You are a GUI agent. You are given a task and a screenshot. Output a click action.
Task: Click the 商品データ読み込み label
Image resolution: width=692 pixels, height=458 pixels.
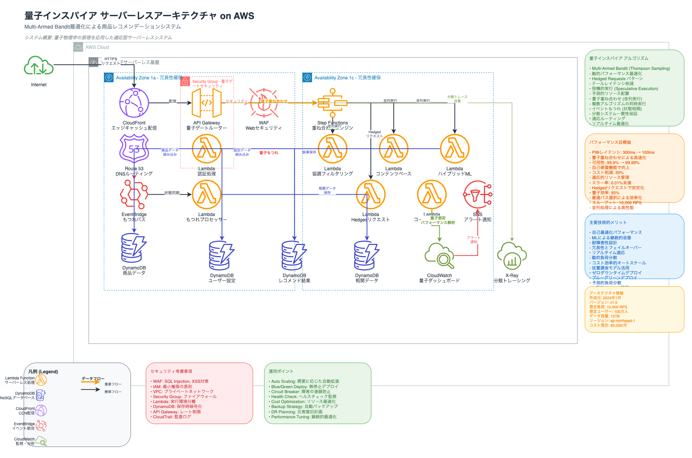(x=170, y=152)
